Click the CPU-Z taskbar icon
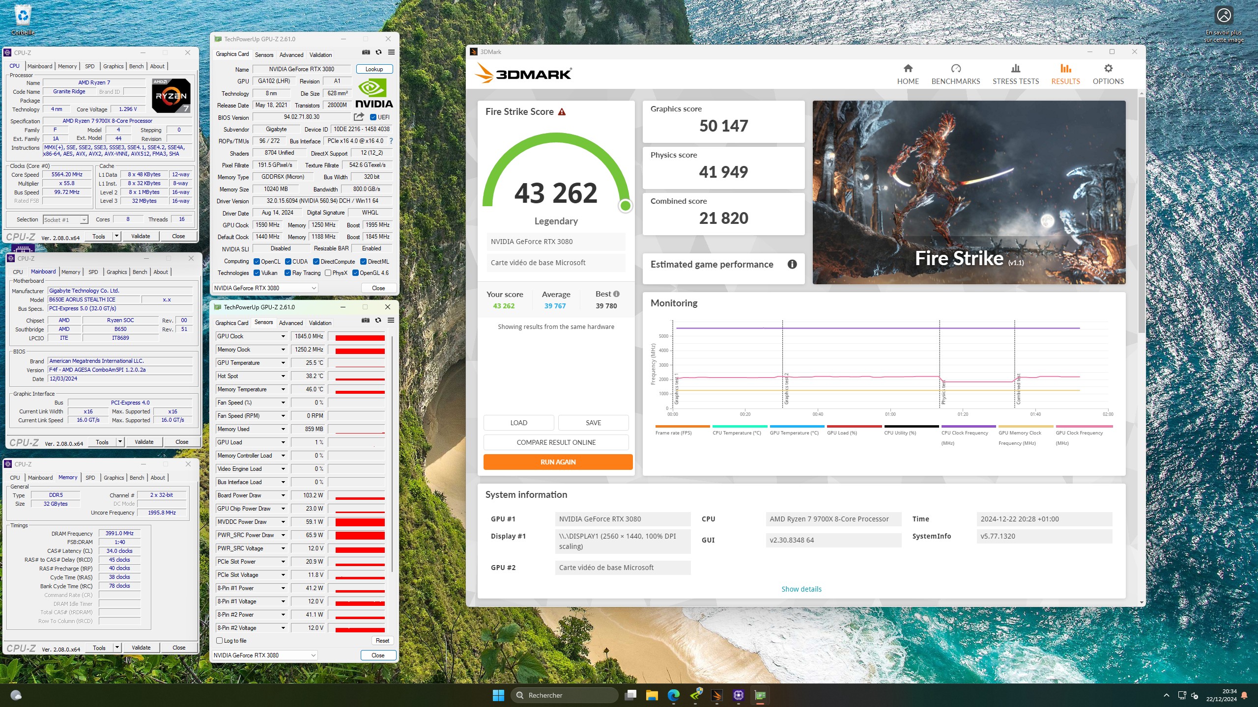1258x707 pixels. point(738,695)
